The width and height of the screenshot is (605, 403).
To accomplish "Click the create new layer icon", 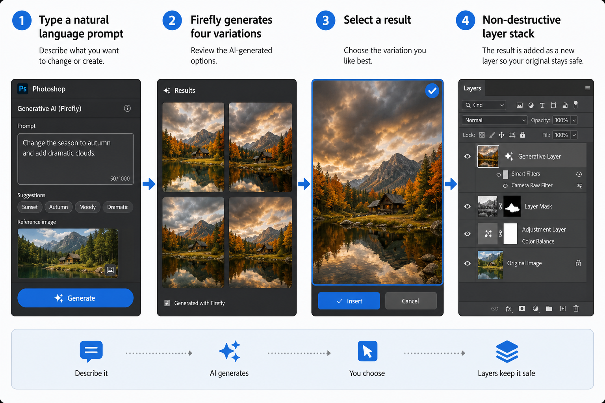I will pos(563,309).
